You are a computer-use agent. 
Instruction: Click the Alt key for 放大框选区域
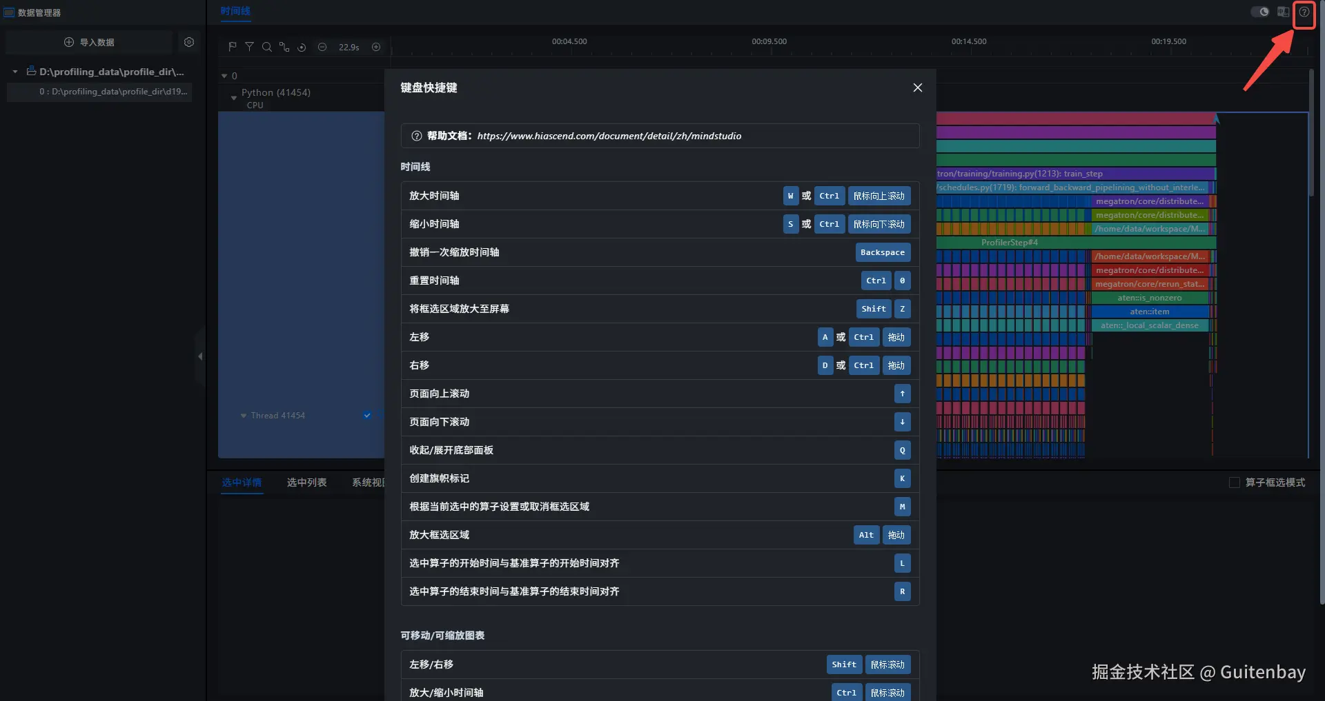pos(867,535)
